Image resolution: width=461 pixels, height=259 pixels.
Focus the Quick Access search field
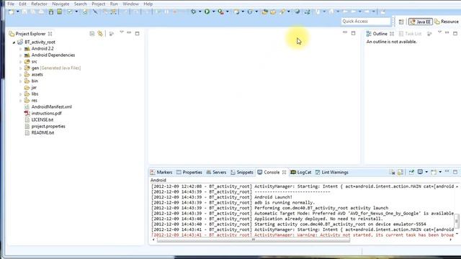click(366, 22)
